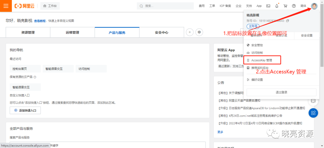
Task: Click the 访问控制 cloud icon
Action: coord(248,53)
